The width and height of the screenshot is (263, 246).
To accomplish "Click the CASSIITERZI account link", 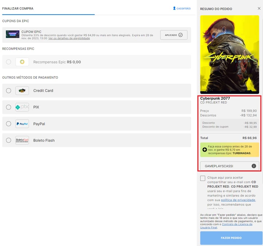I will [183, 8].
